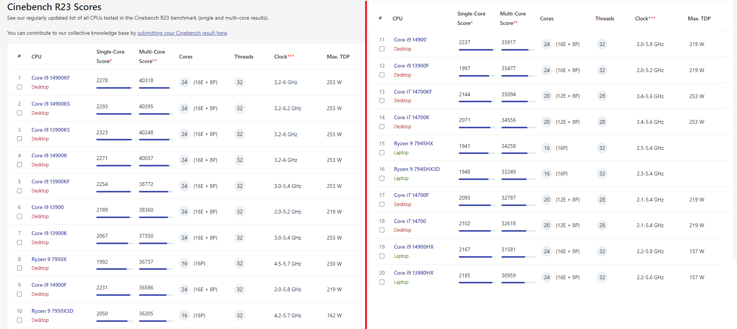Toggle the checkbox for Core i9 13900KS

(20, 139)
